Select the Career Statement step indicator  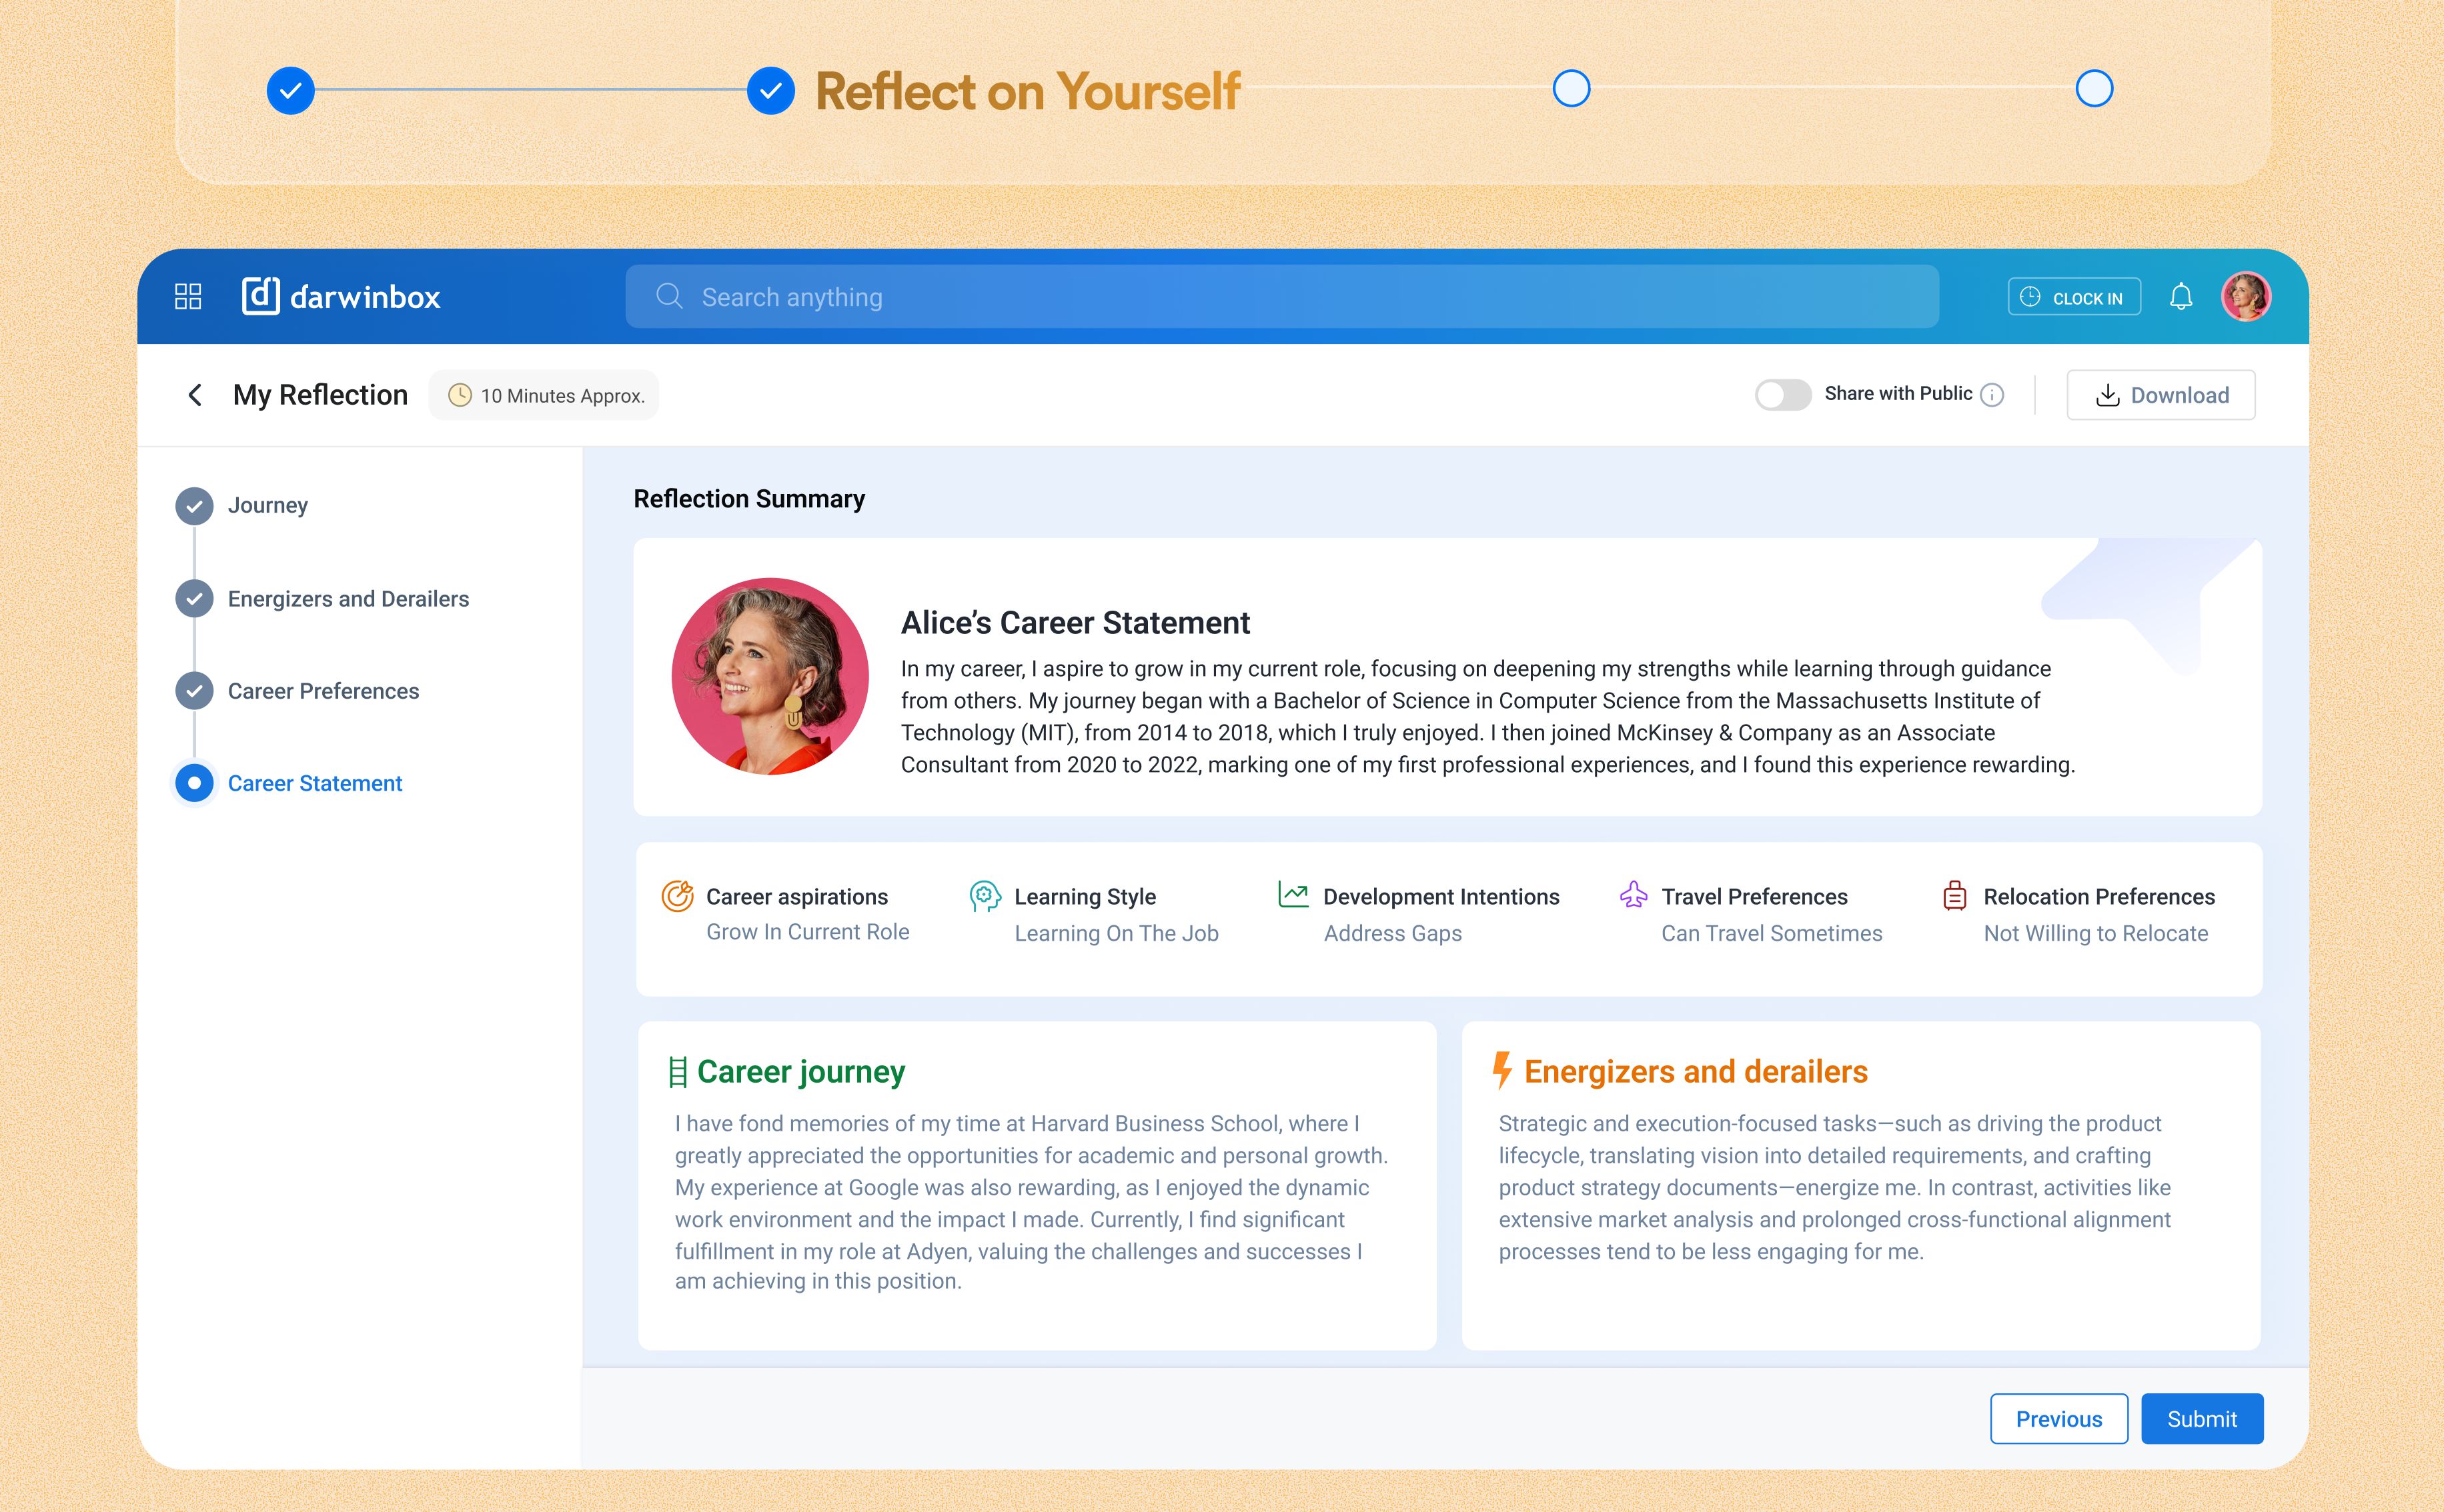(194, 783)
